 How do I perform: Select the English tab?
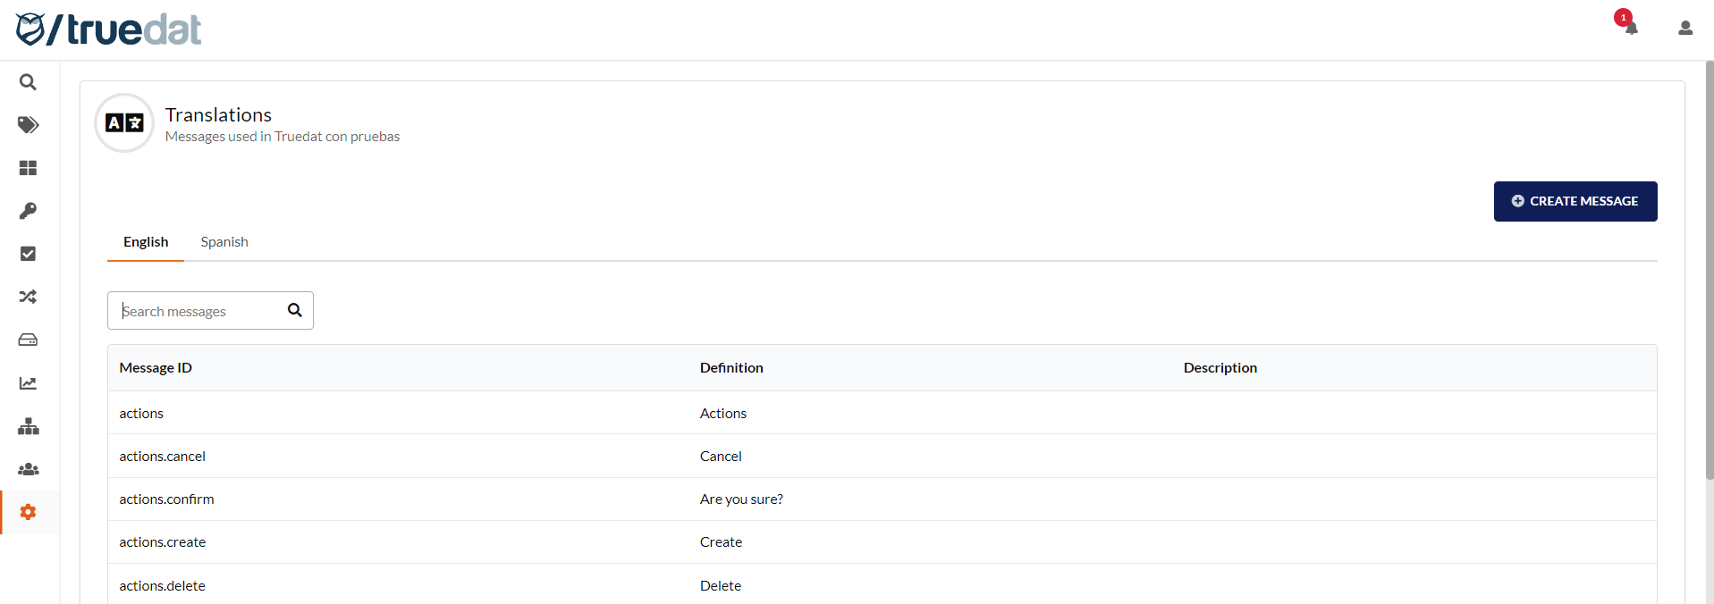[x=146, y=242]
